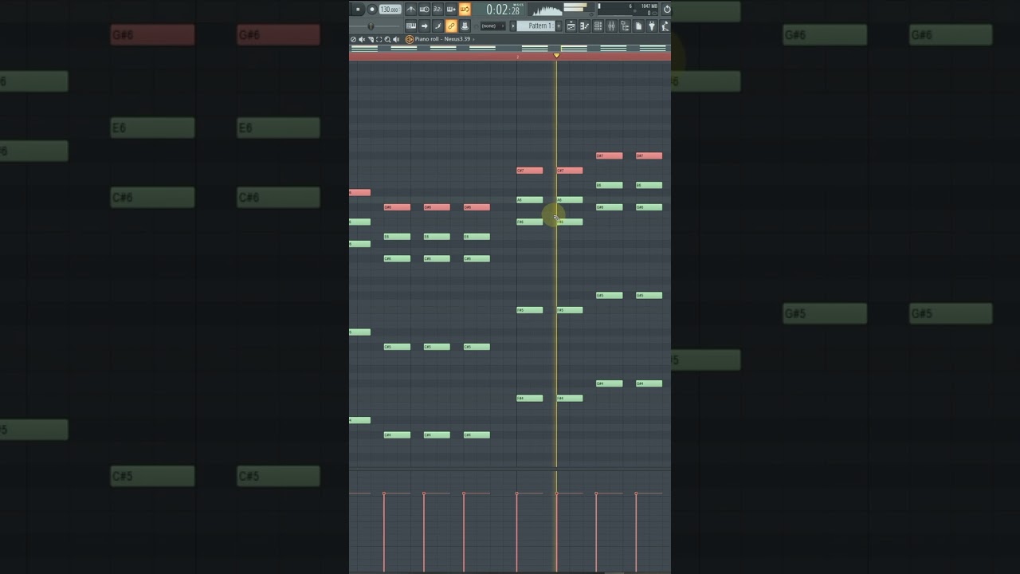Open the tempo tapper icon
The width and height of the screenshot is (1020, 574).
[x=665, y=26]
